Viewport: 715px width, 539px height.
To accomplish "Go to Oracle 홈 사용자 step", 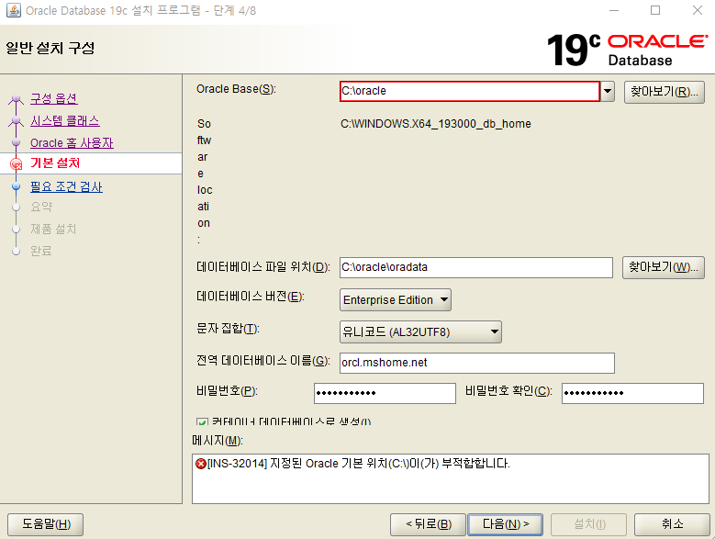I will [72, 142].
